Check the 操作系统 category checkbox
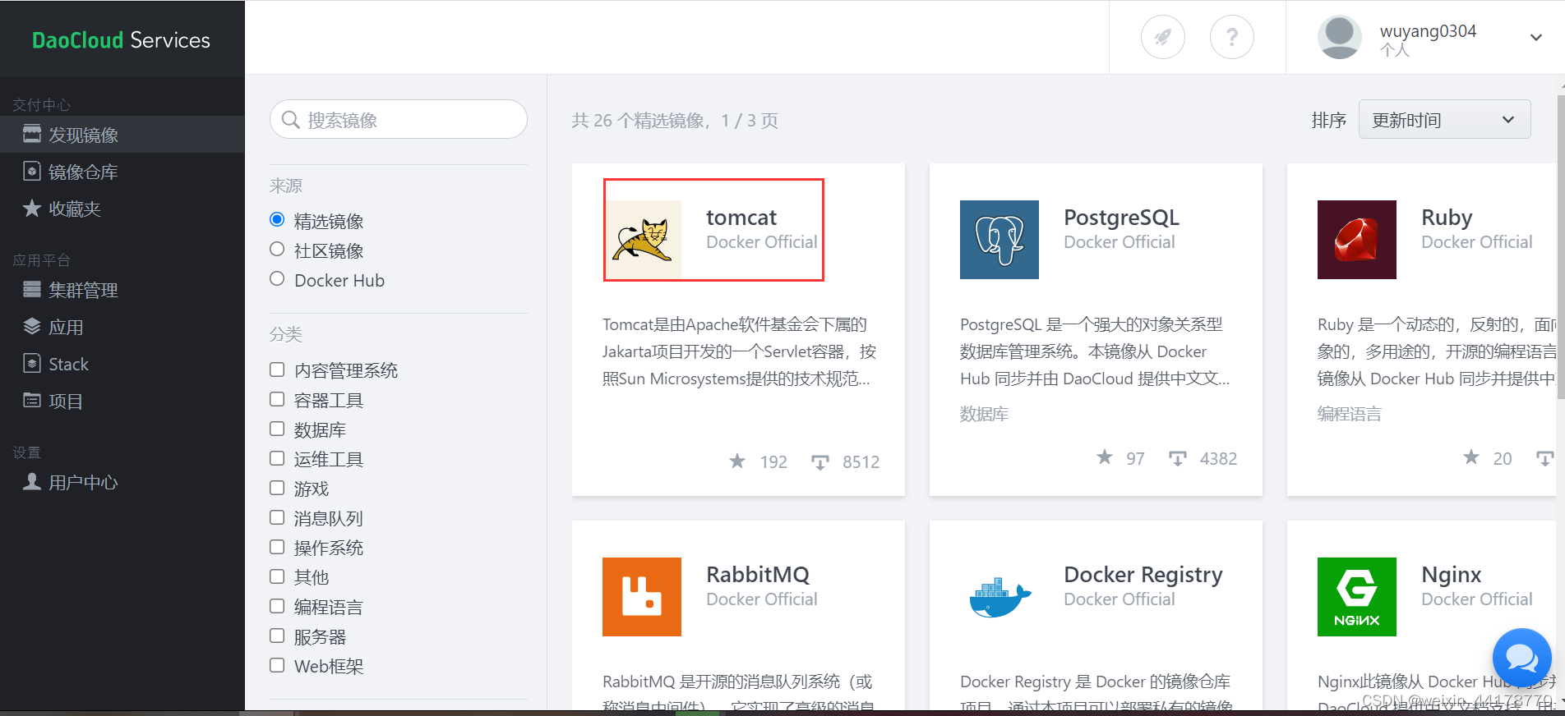Image resolution: width=1565 pixels, height=716 pixels. [277, 547]
